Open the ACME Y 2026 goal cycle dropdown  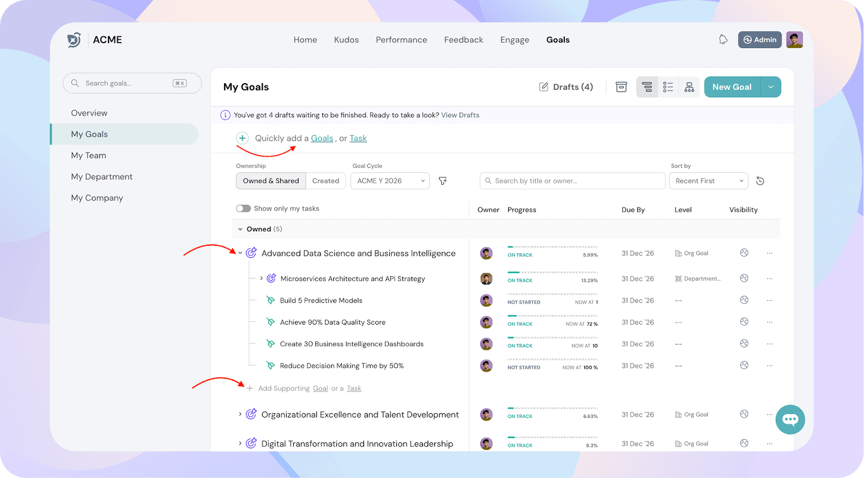[390, 181]
